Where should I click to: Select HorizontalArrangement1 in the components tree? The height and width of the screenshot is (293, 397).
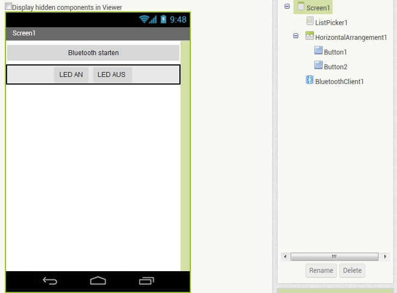tap(351, 37)
